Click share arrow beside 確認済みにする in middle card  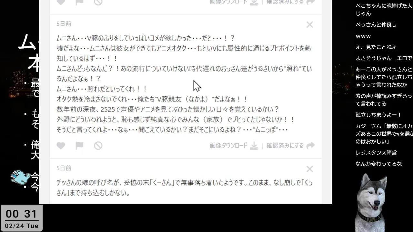click(x=310, y=146)
